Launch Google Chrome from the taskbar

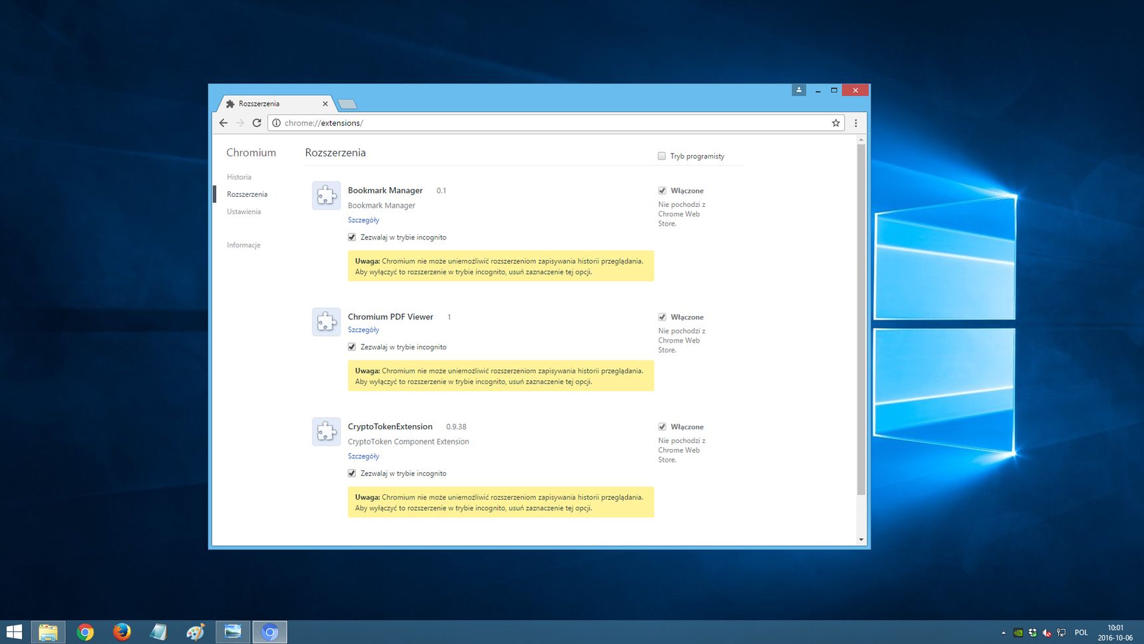point(85,632)
